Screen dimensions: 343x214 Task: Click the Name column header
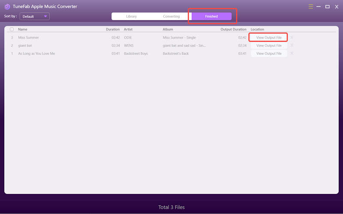[x=23, y=30]
